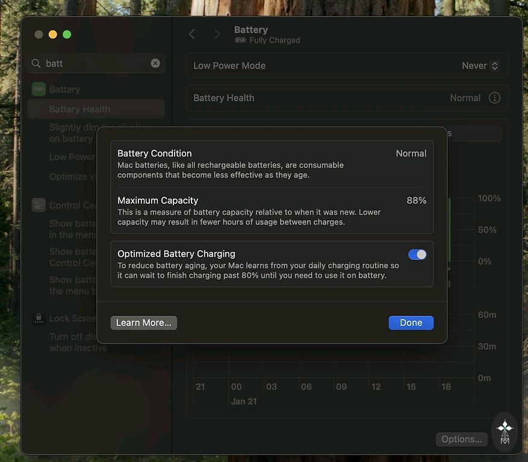This screenshot has width=528, height=462.
Task: Disable Optimized Battery Charging switch
Action: tap(417, 254)
